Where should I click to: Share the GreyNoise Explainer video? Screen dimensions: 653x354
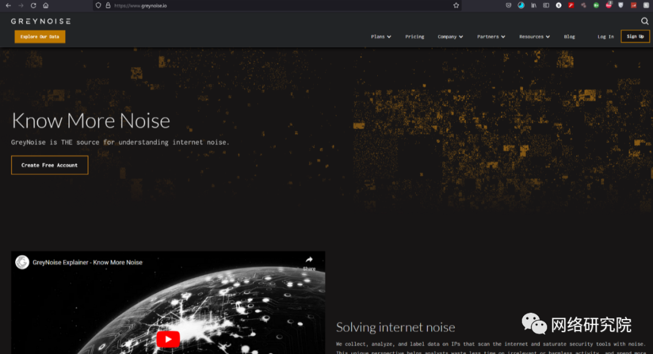click(x=309, y=263)
